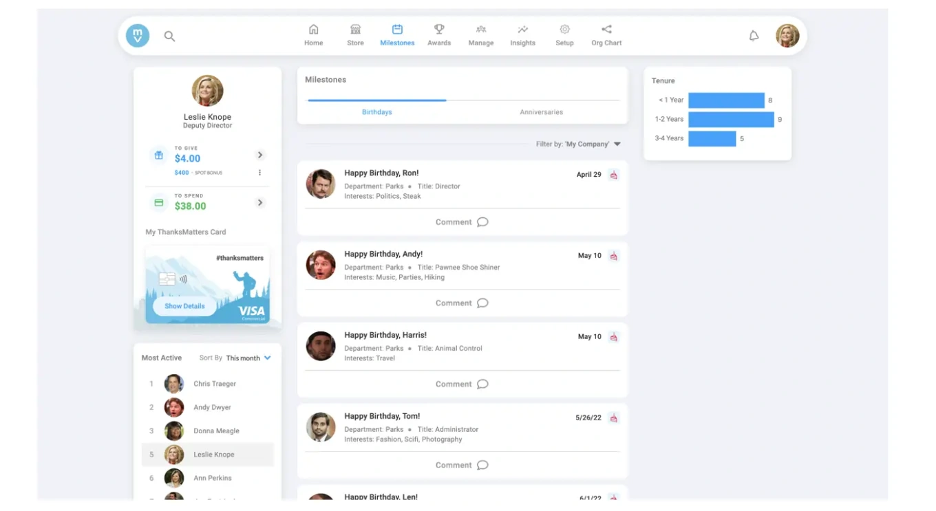
Task: Go to Awards trophy icon
Action: click(438, 30)
